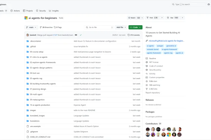Open the Add file dropdown
Viewport: 211px width, 140px height.
coord(121,27)
